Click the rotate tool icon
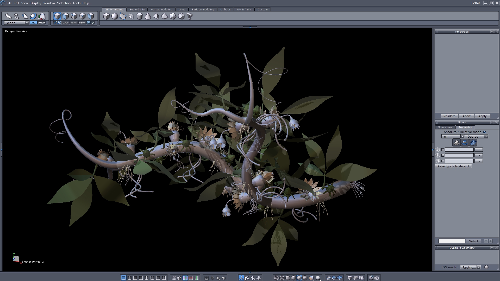 pyautogui.click(x=17, y=16)
